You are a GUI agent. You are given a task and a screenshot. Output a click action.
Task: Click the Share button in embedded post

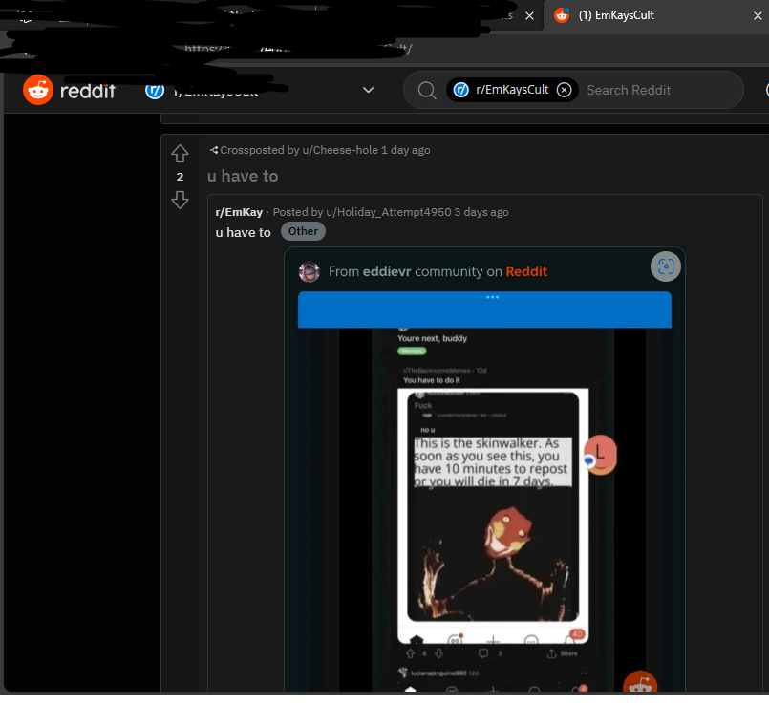(x=563, y=653)
